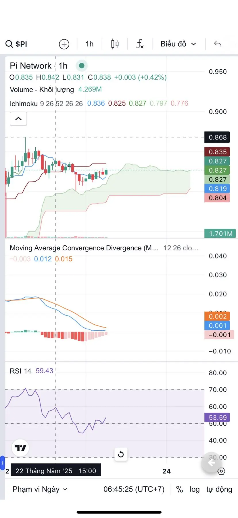
Task: Open candlestick chart style selector
Action: tap(115, 44)
